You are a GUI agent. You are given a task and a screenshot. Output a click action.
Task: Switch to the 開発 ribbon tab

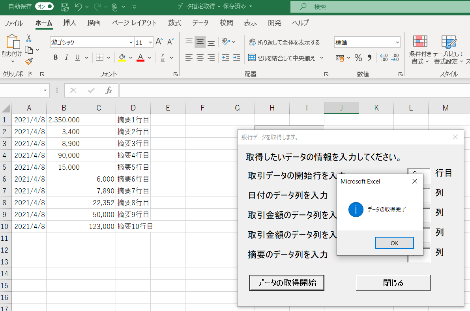(274, 23)
